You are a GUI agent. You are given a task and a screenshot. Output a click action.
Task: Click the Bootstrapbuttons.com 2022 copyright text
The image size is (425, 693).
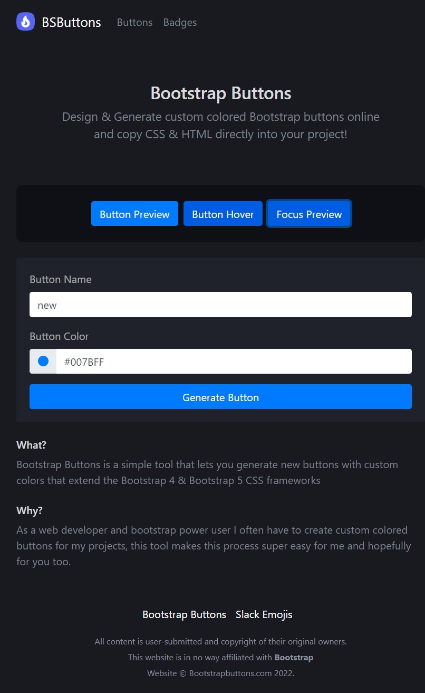(x=220, y=673)
